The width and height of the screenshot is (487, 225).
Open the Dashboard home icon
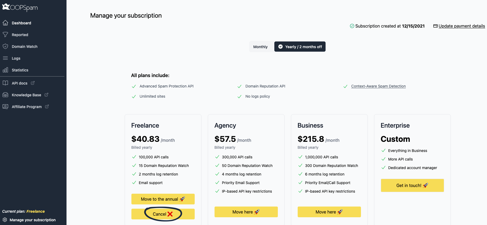click(5, 23)
